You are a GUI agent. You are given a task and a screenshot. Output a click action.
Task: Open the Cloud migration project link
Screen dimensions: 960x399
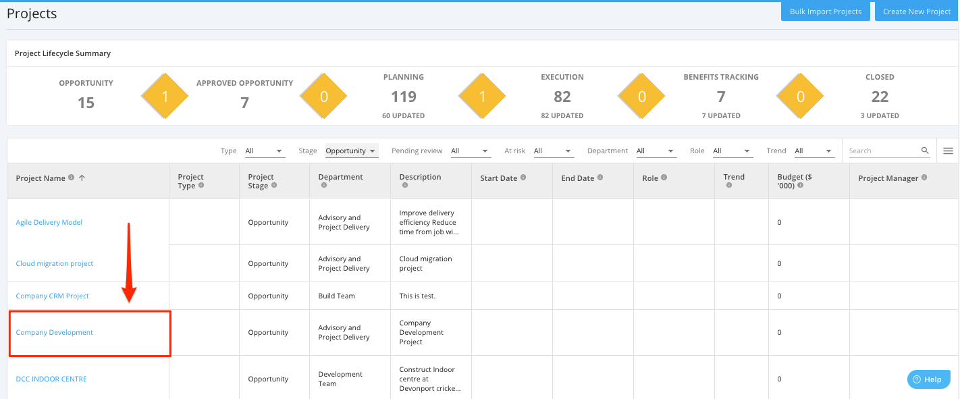click(x=55, y=263)
